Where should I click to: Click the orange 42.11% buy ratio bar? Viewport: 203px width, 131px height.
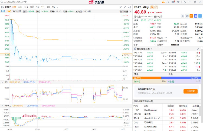pos(147,78)
